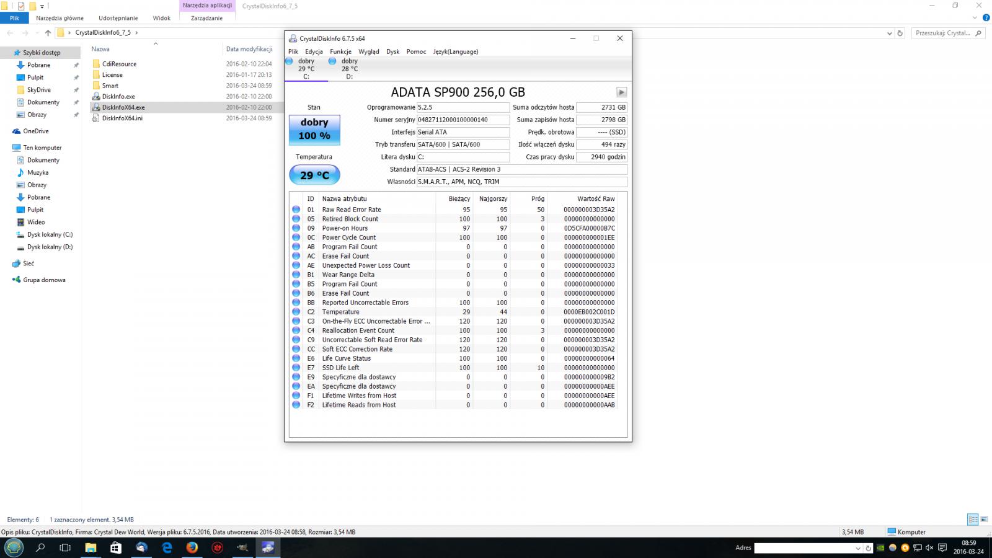This screenshot has width=992, height=558.
Task: Open the blue Plik tab in Explorer
Action: 14,18
